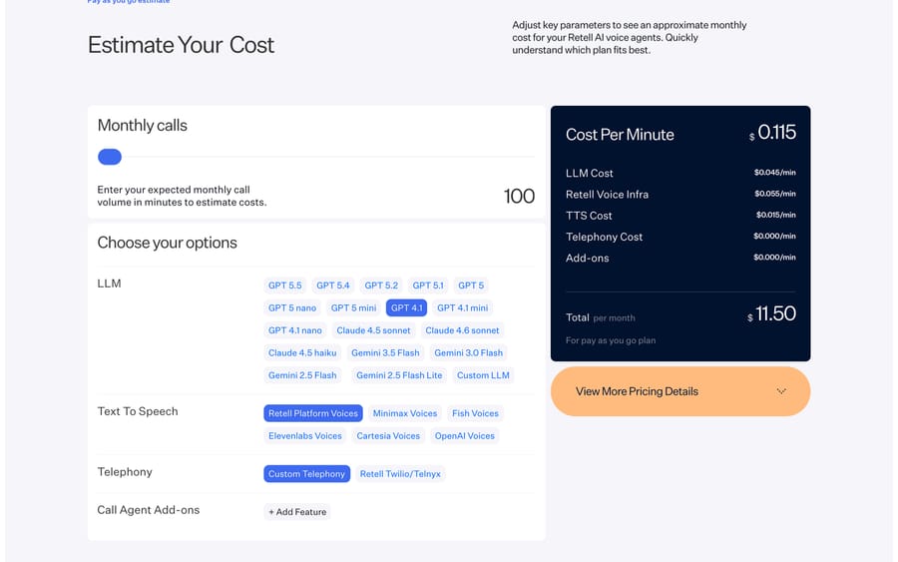This screenshot has width=898, height=562.
Task: Click the Monthly calls slider handle
Action: (110, 157)
